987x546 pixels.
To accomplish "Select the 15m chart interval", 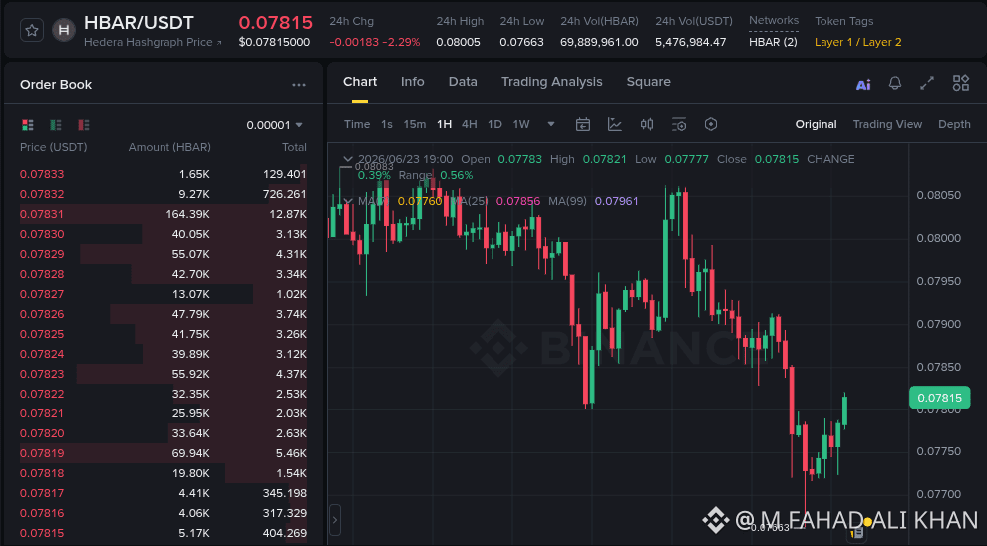I will click(x=414, y=124).
